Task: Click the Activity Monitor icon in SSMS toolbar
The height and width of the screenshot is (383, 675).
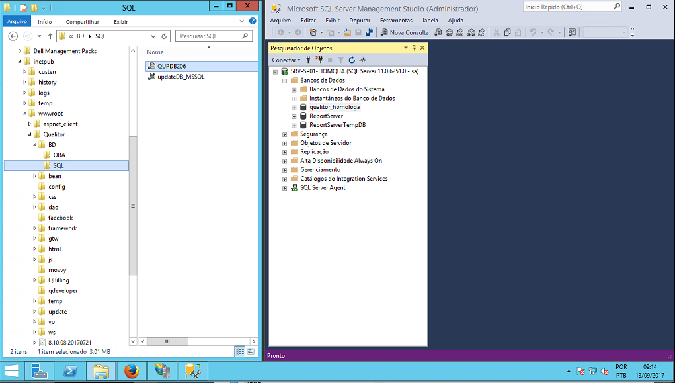Action: point(572,32)
